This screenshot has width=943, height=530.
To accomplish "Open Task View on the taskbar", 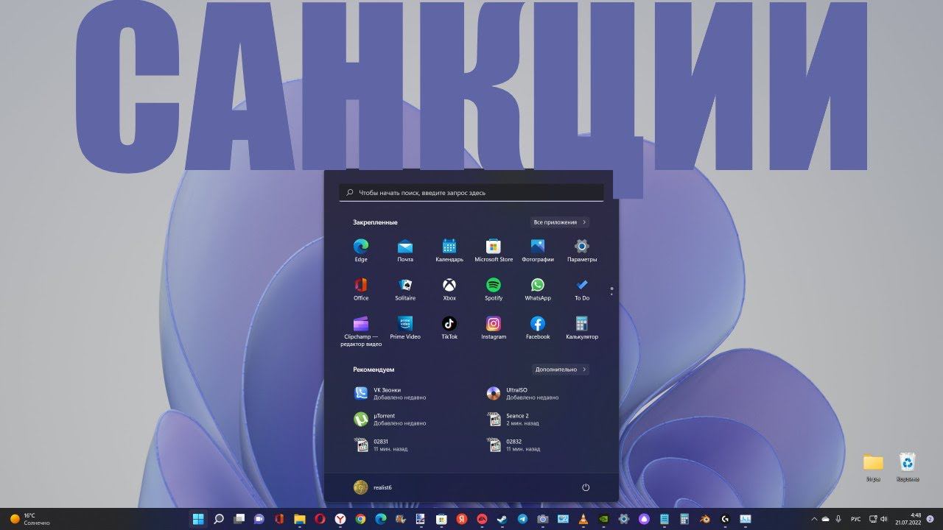I will (239, 519).
